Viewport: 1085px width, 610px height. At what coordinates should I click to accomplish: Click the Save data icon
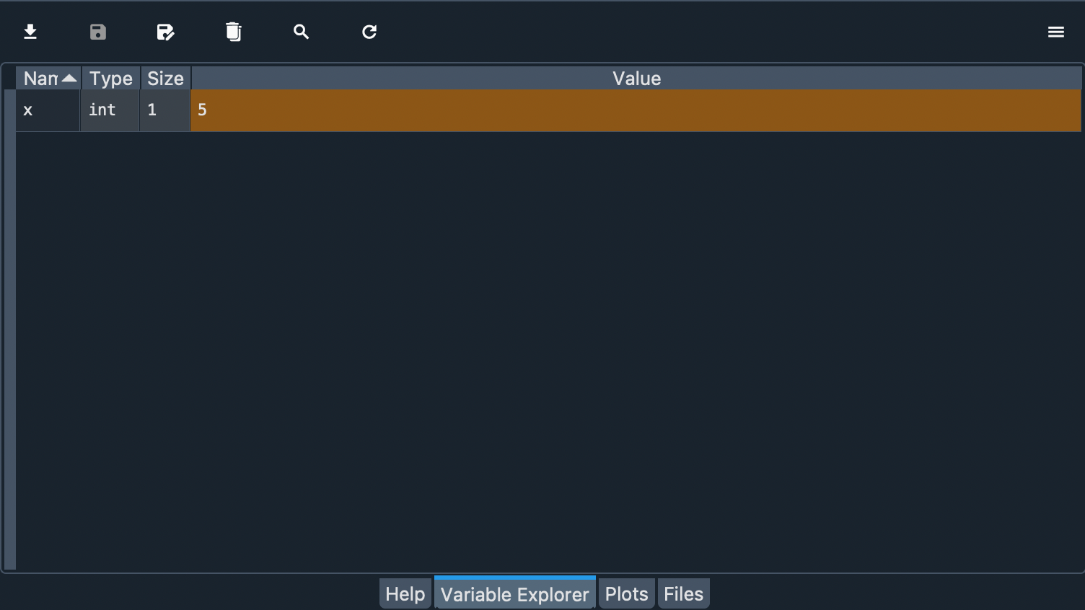[98, 32]
